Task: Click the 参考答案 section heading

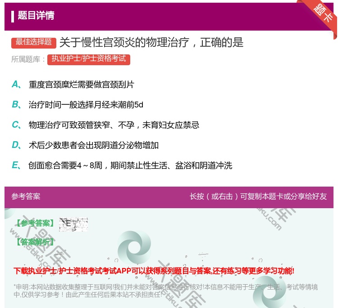Action: point(26,196)
